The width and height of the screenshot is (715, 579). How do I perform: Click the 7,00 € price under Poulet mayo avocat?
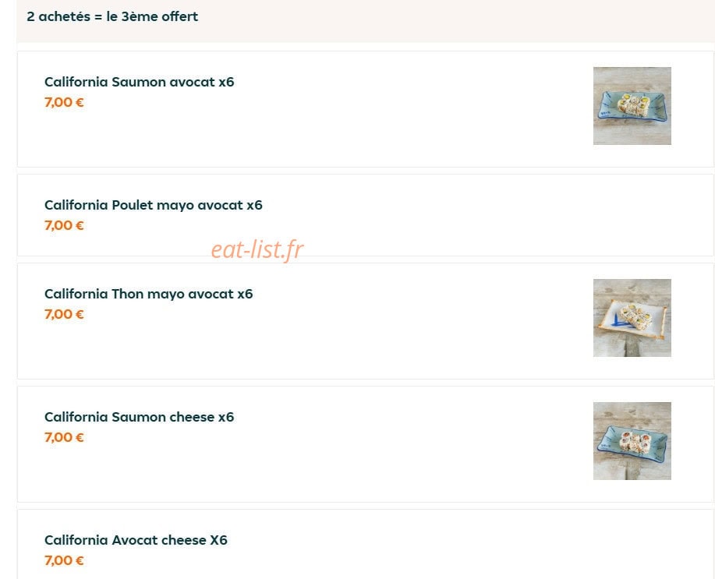pyautogui.click(x=64, y=225)
